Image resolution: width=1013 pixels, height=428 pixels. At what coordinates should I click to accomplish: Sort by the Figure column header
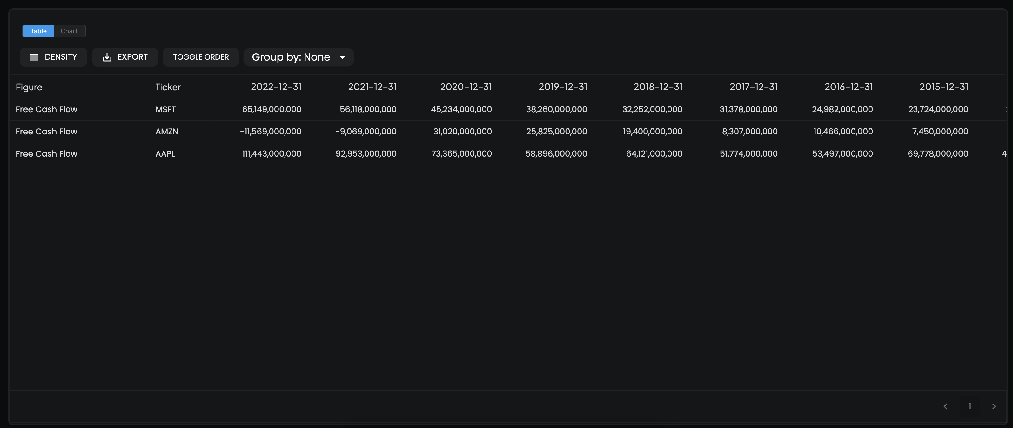pyautogui.click(x=29, y=87)
